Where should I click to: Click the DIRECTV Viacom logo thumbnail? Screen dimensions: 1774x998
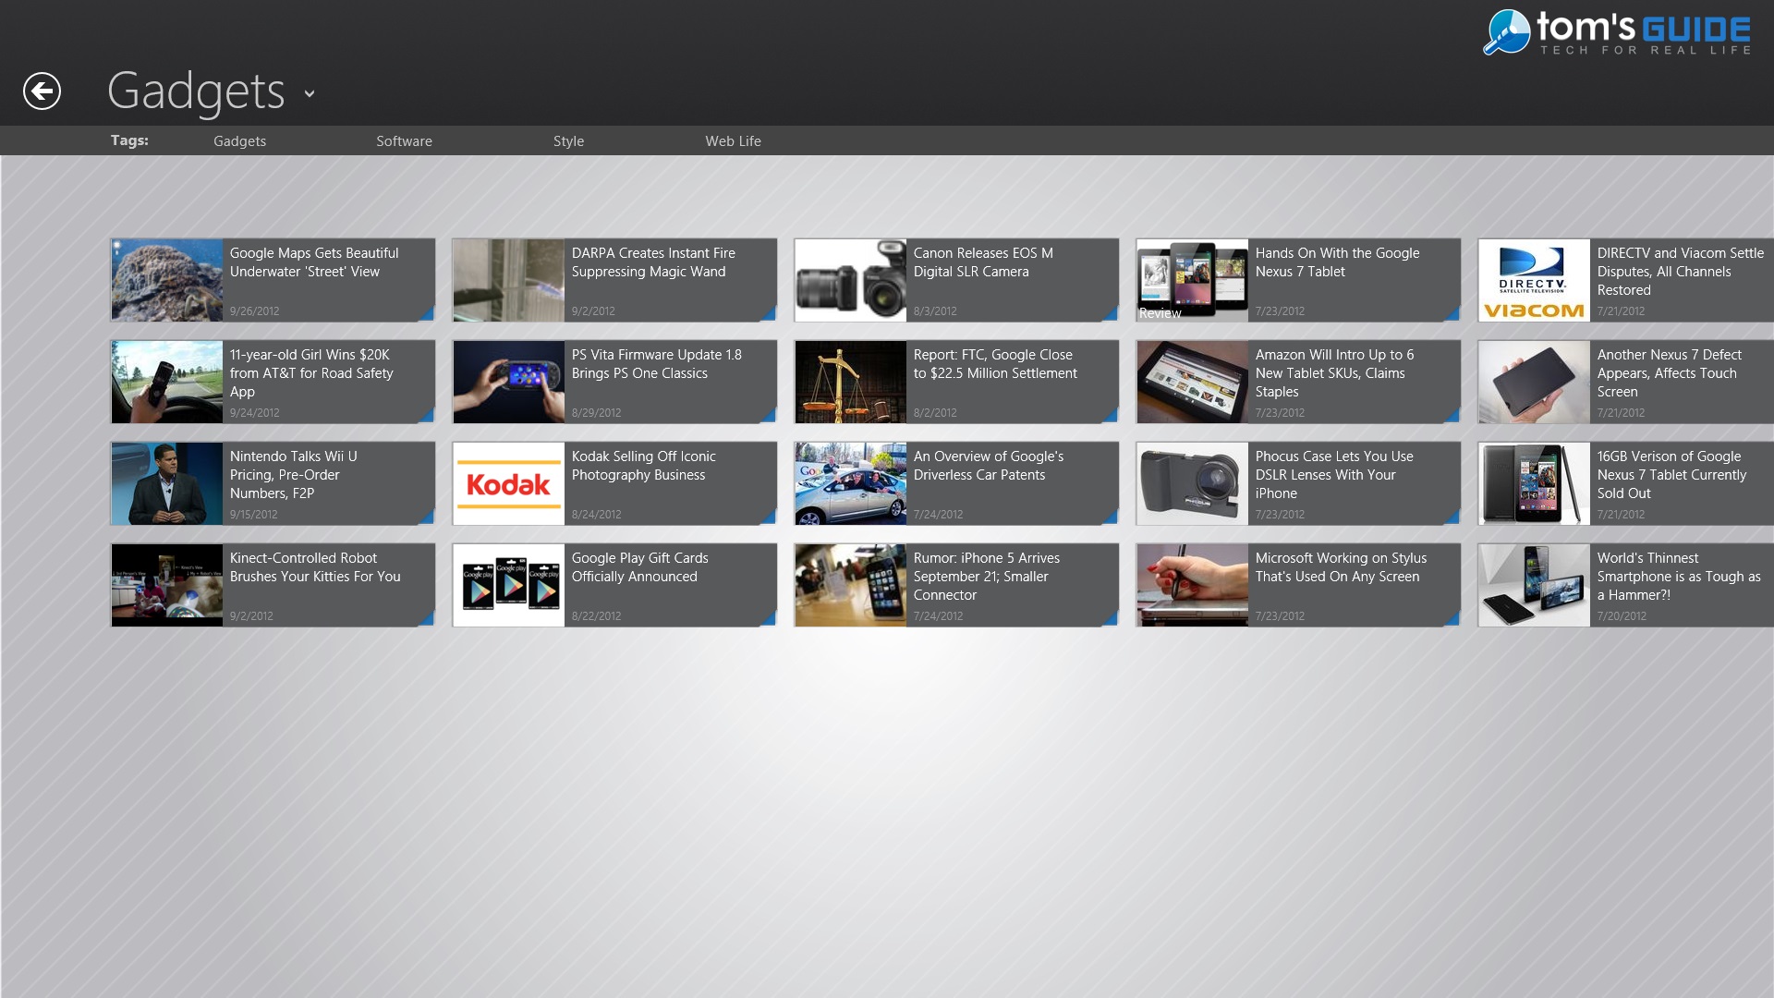point(1534,280)
